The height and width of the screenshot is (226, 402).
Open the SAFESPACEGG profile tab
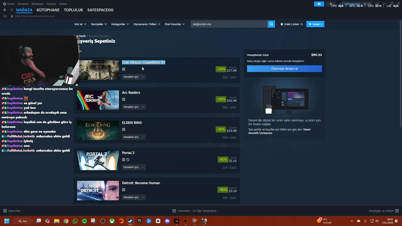[x=100, y=10]
